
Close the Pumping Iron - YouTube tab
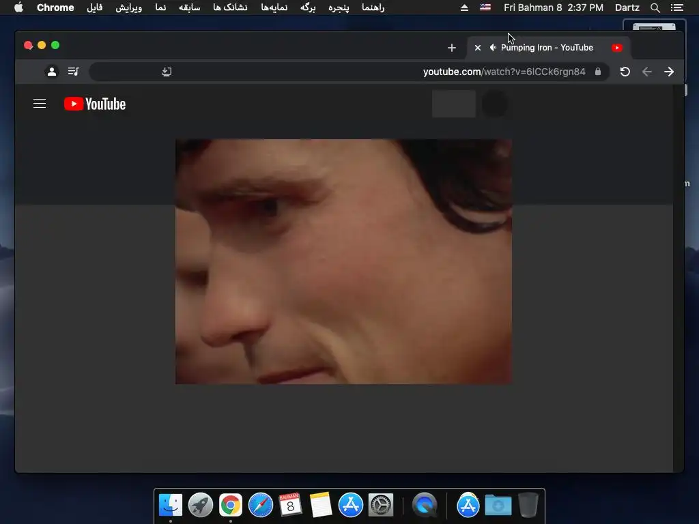tap(477, 48)
